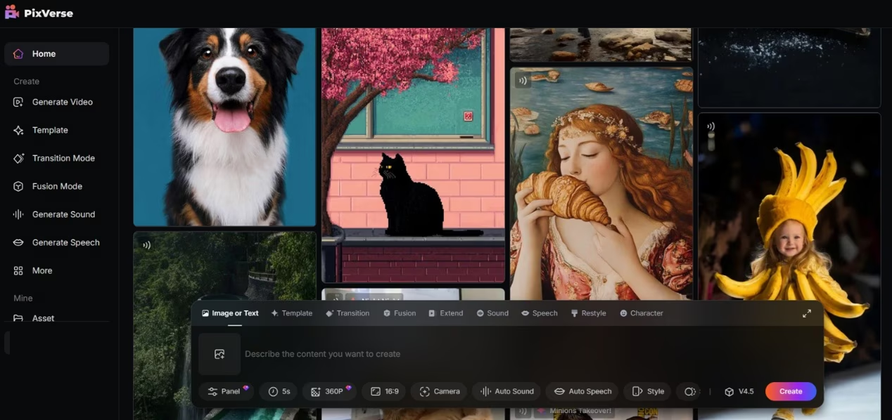
Task: Open the 16:9 aspect ratio selector
Action: 383,391
